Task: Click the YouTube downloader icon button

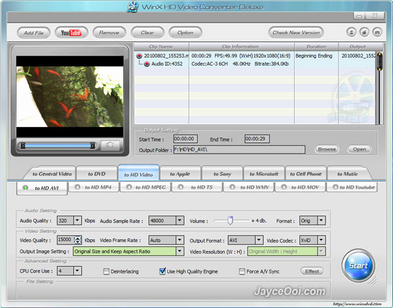Action: pyautogui.click(x=71, y=33)
